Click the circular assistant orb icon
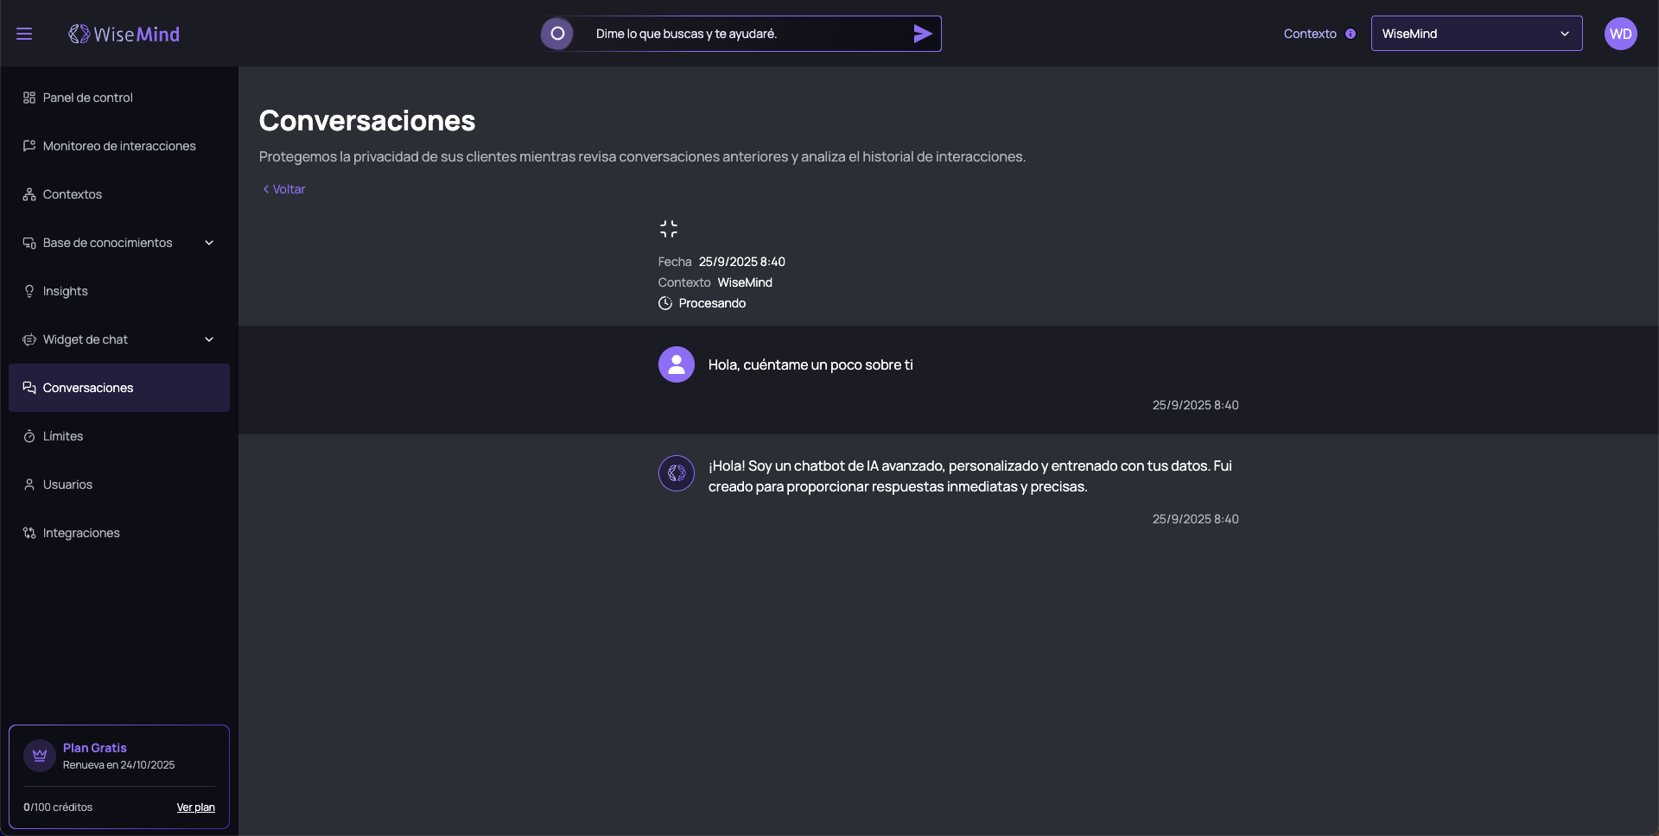The height and width of the screenshot is (836, 1659). [x=557, y=34]
